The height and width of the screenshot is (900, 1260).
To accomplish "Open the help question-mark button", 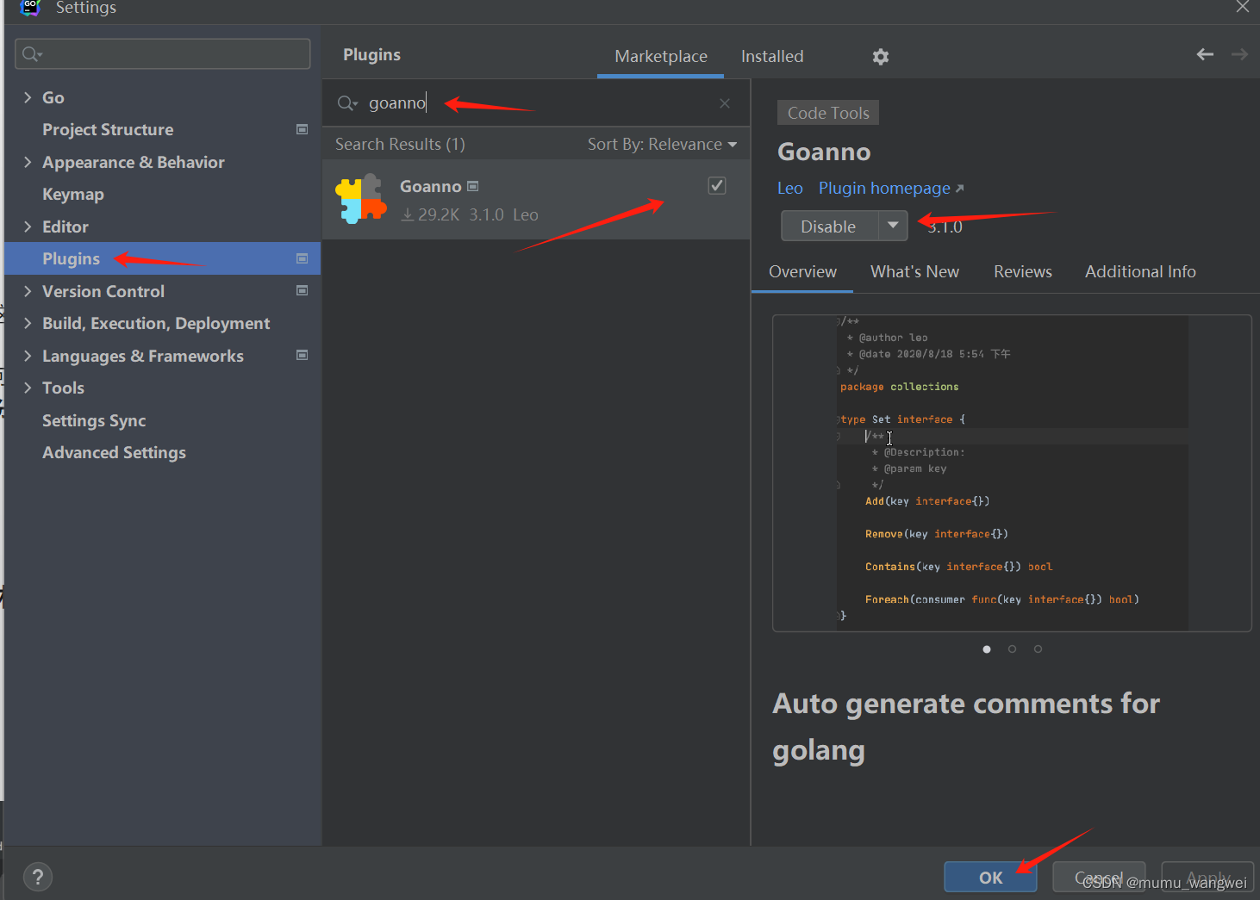I will point(37,877).
